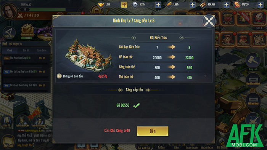Image resolution: width=267 pixels, height=150 pixels.
Task: Open the Thế Giới world map icon
Action: point(8,141)
